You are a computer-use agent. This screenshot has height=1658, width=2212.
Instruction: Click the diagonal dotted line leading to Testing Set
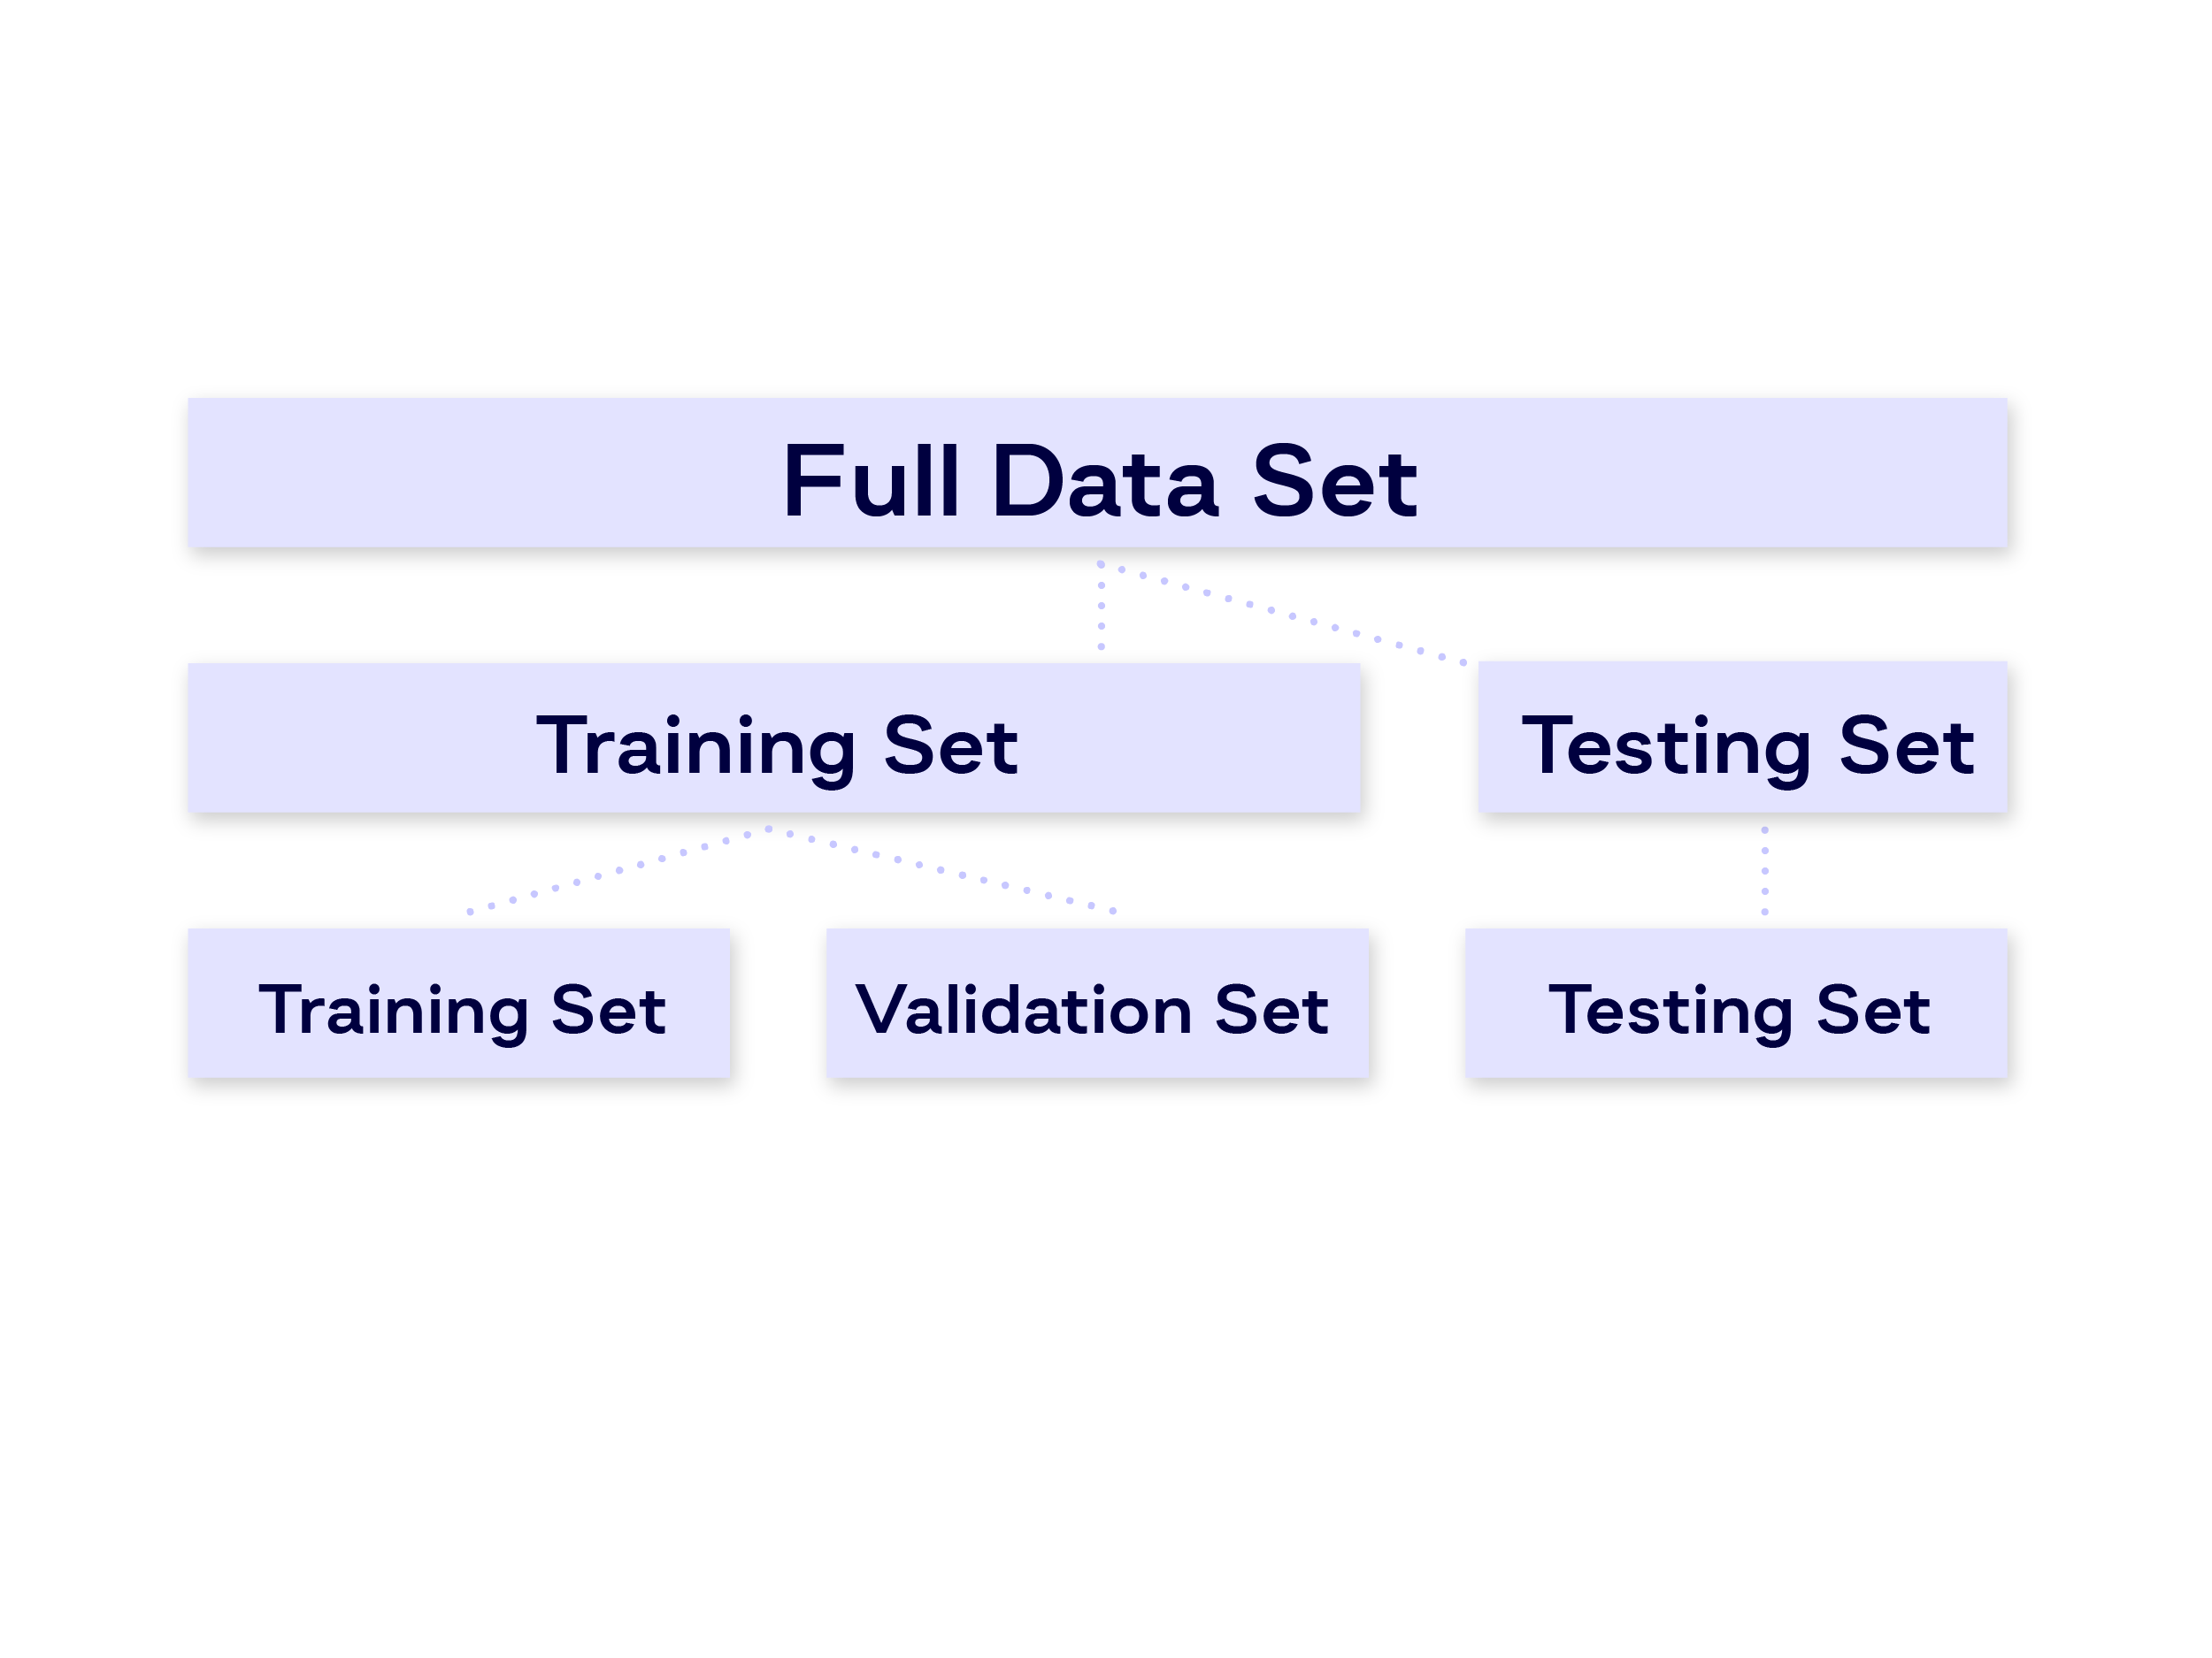tap(1282, 613)
